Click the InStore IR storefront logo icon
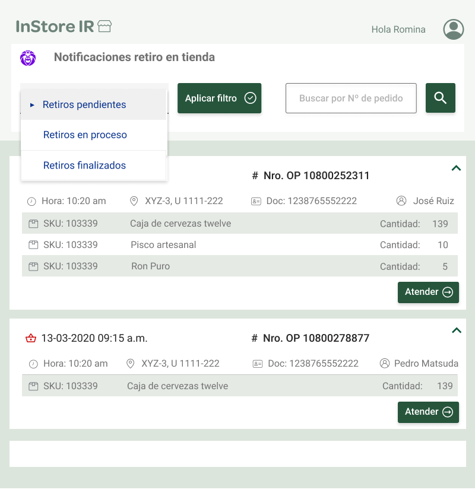Viewport: 475px width, 493px height. [x=104, y=26]
